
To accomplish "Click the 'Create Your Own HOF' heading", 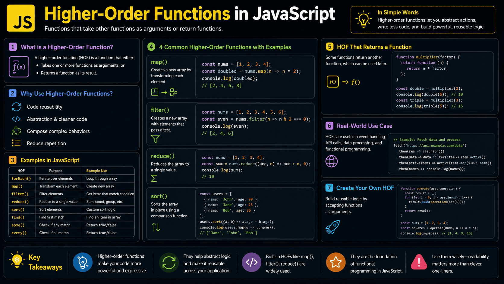I will point(365,188).
